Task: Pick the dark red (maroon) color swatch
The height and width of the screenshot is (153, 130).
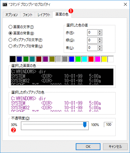Action: tap(39, 59)
